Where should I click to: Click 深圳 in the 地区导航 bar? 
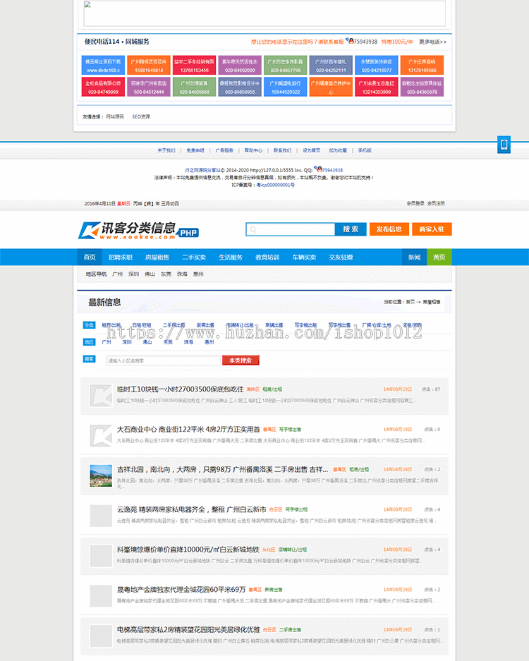(133, 274)
